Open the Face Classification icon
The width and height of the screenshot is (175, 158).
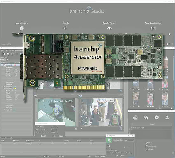[153, 28]
